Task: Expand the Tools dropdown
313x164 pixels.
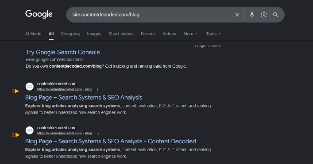Action: coord(213,34)
